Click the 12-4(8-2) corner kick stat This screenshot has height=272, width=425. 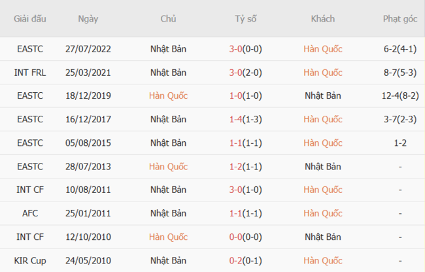[x=399, y=96]
